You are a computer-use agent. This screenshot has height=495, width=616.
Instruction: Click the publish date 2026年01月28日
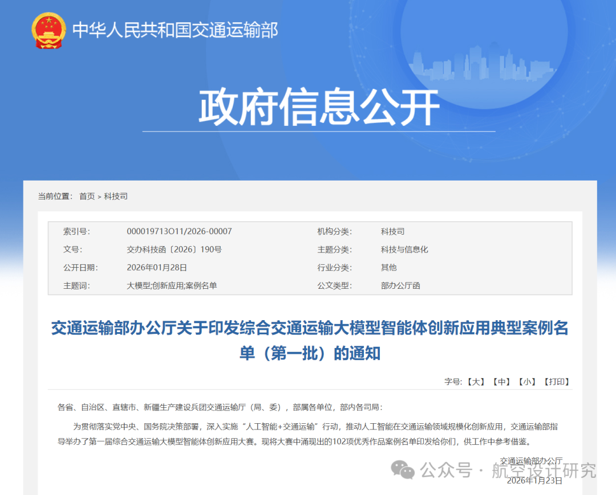point(157,267)
